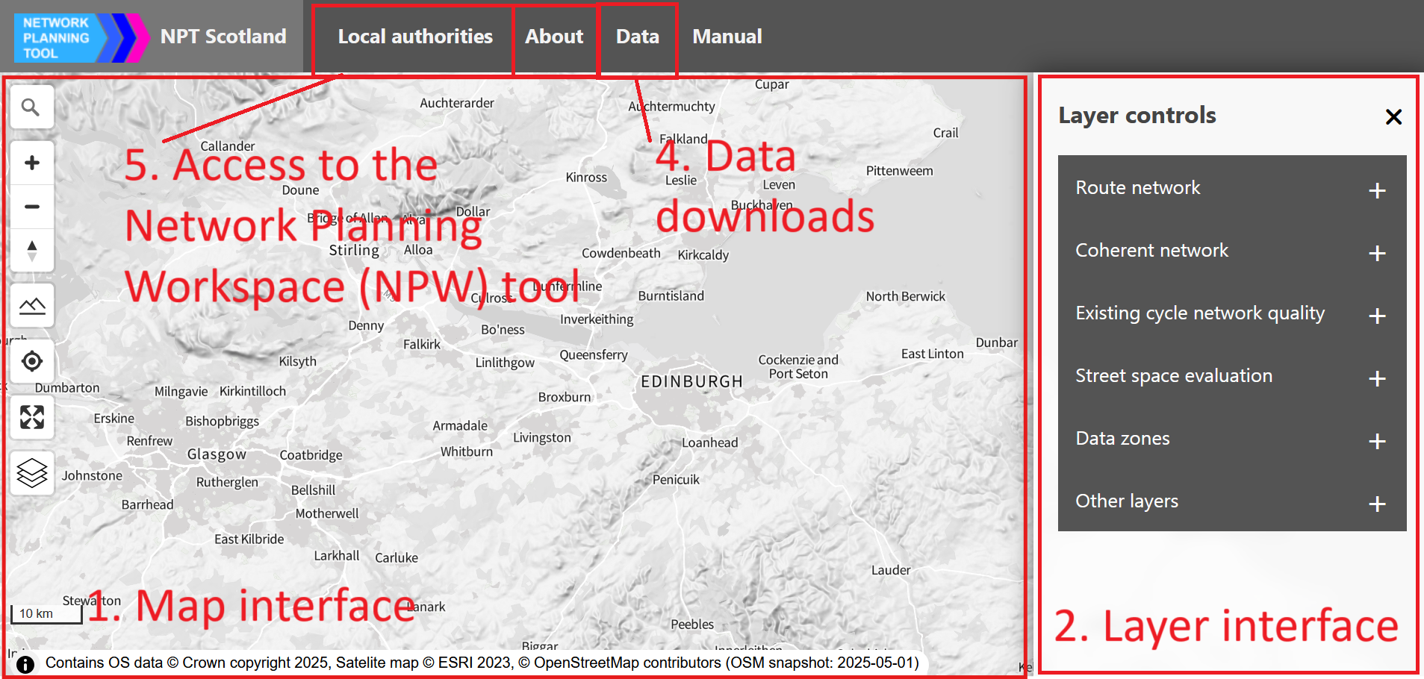Open the Manual link
Image resolution: width=1424 pixels, height=679 pixels.
click(727, 37)
